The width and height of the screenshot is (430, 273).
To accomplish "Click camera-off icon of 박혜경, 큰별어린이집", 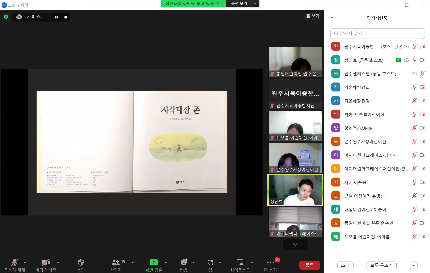I will tap(422, 115).
